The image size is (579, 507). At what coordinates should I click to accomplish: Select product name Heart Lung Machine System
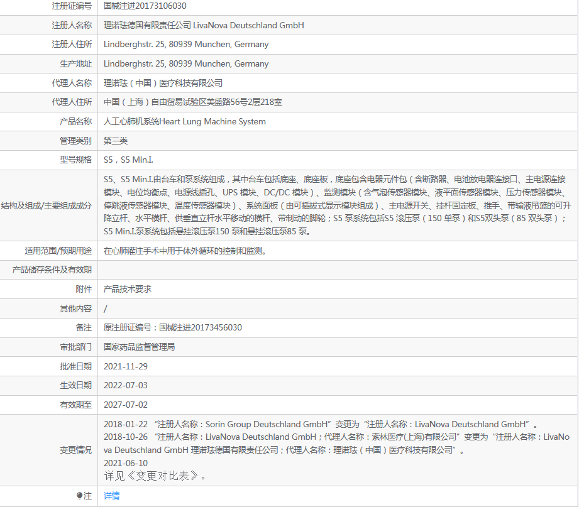tap(212, 121)
